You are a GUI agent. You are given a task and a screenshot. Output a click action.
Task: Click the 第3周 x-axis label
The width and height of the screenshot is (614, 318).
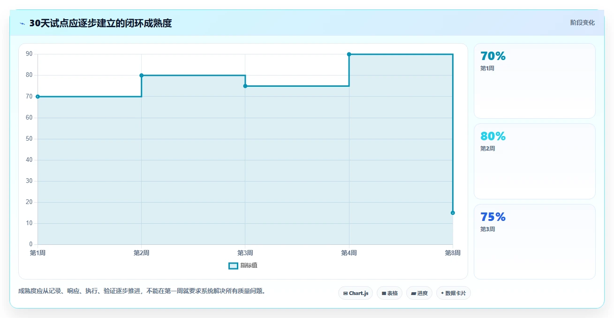pyautogui.click(x=245, y=253)
